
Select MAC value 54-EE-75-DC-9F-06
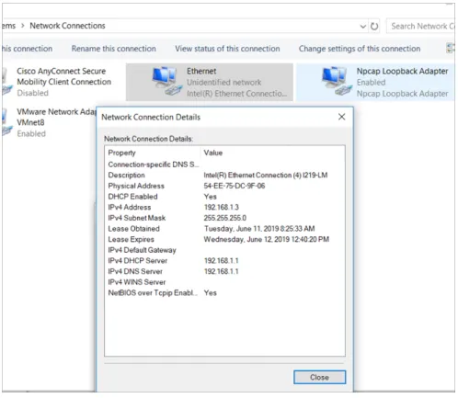[235, 186]
